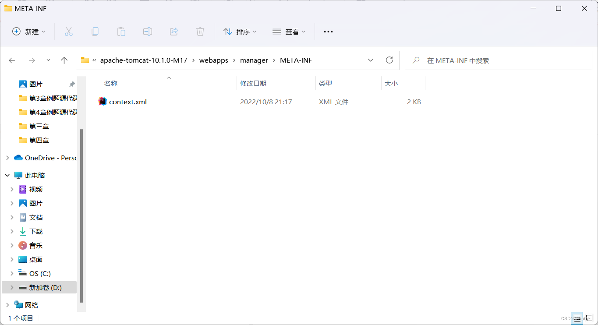Go up one folder level arrow
This screenshot has height=325, width=598.
click(64, 60)
